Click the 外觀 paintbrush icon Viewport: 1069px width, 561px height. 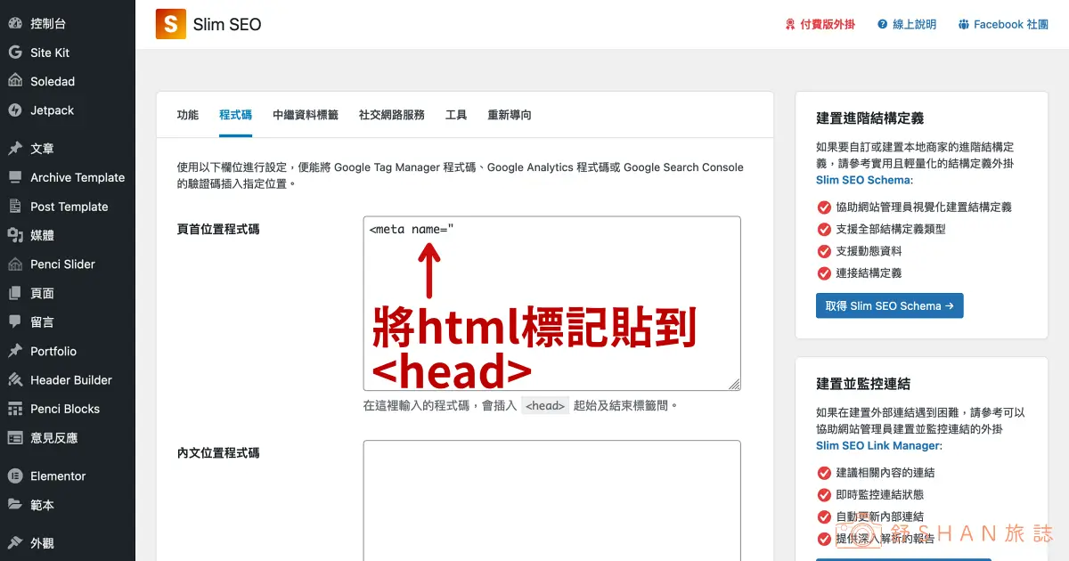(15, 543)
